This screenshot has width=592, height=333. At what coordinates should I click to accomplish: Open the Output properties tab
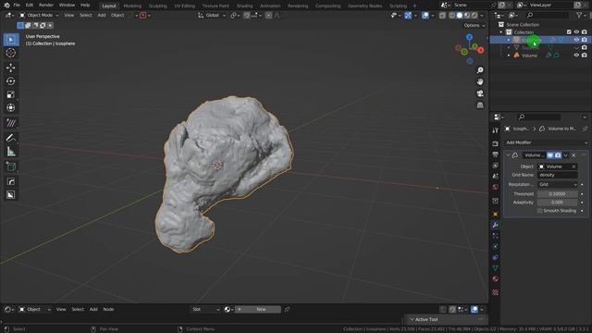coord(496,154)
